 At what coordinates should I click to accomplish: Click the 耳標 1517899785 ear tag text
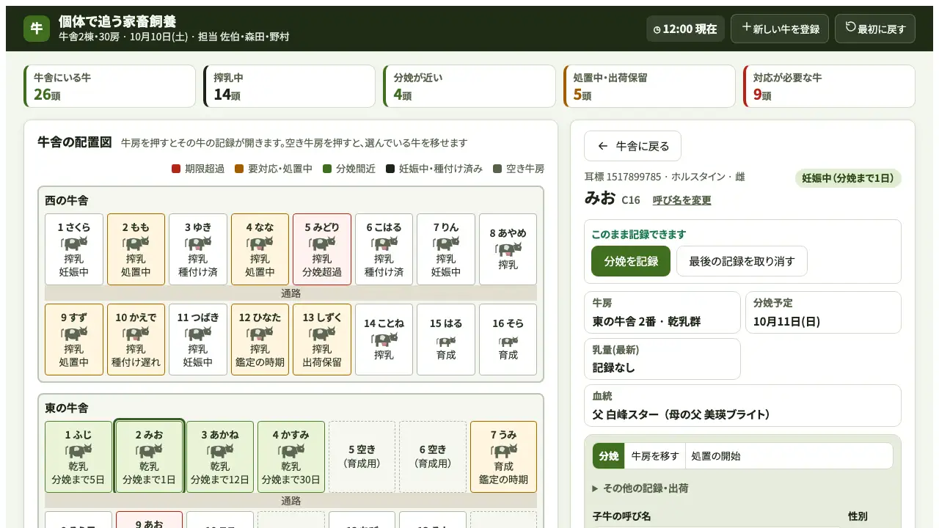(623, 177)
